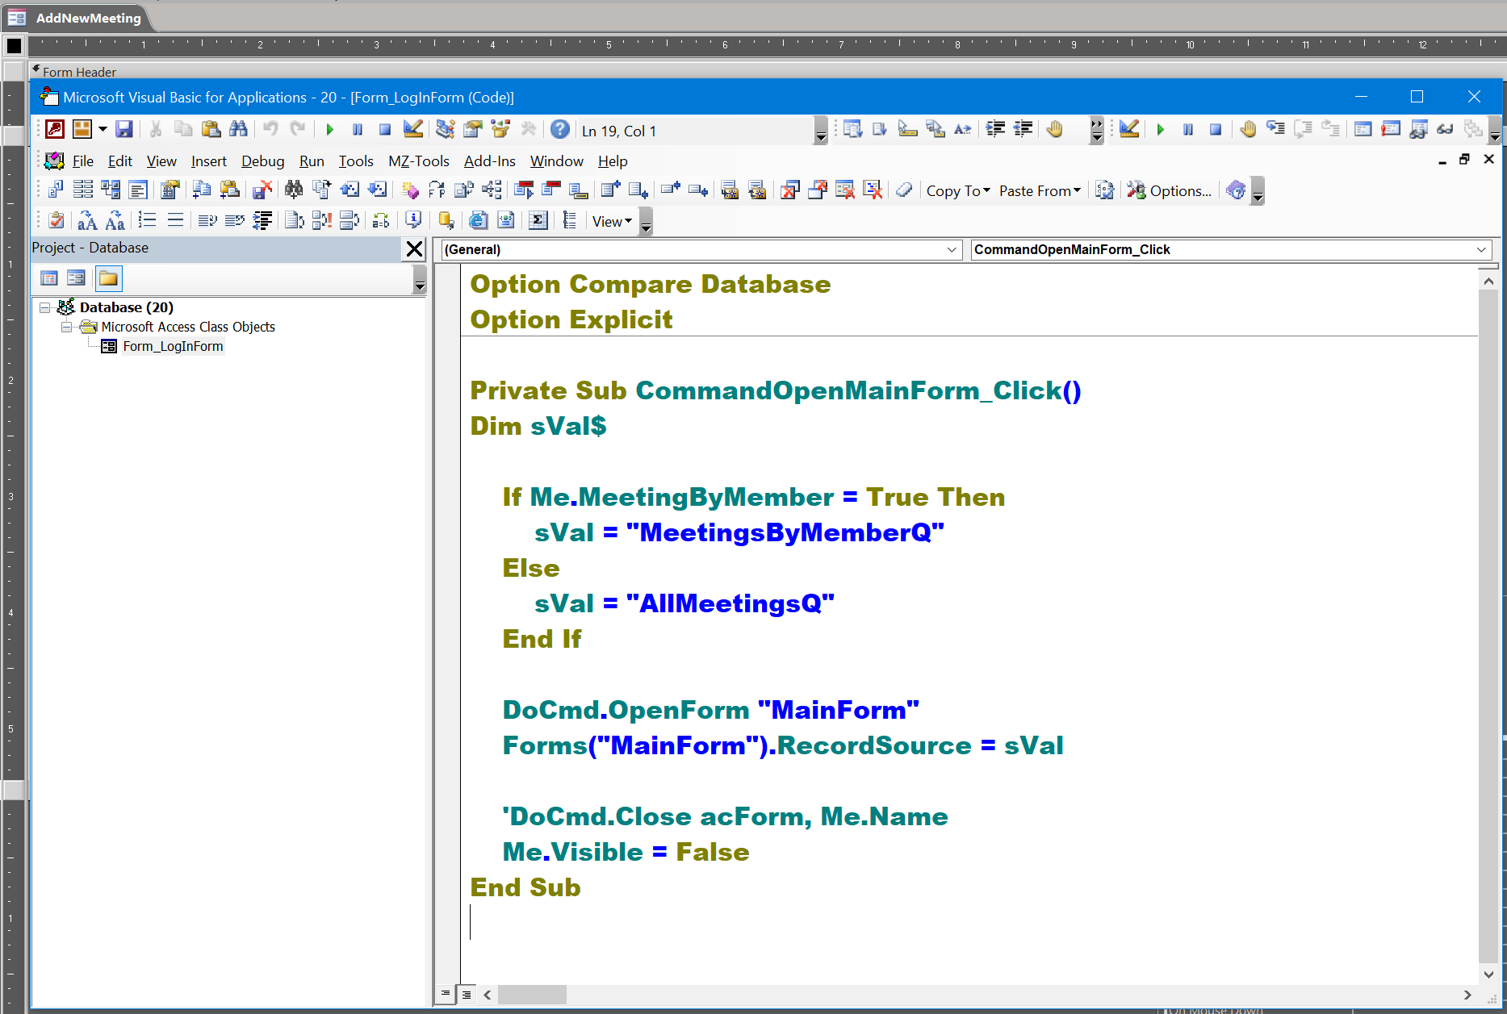
Task: Open the Insert menu
Action: click(208, 161)
